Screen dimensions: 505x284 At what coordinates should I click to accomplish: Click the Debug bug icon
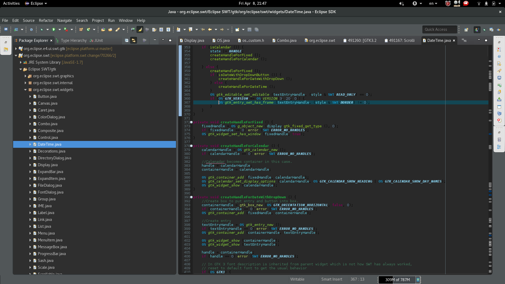[42, 29]
